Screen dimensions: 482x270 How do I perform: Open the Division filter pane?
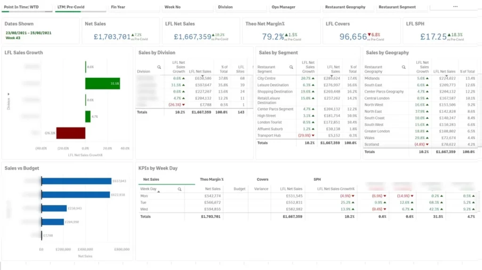point(241,7)
